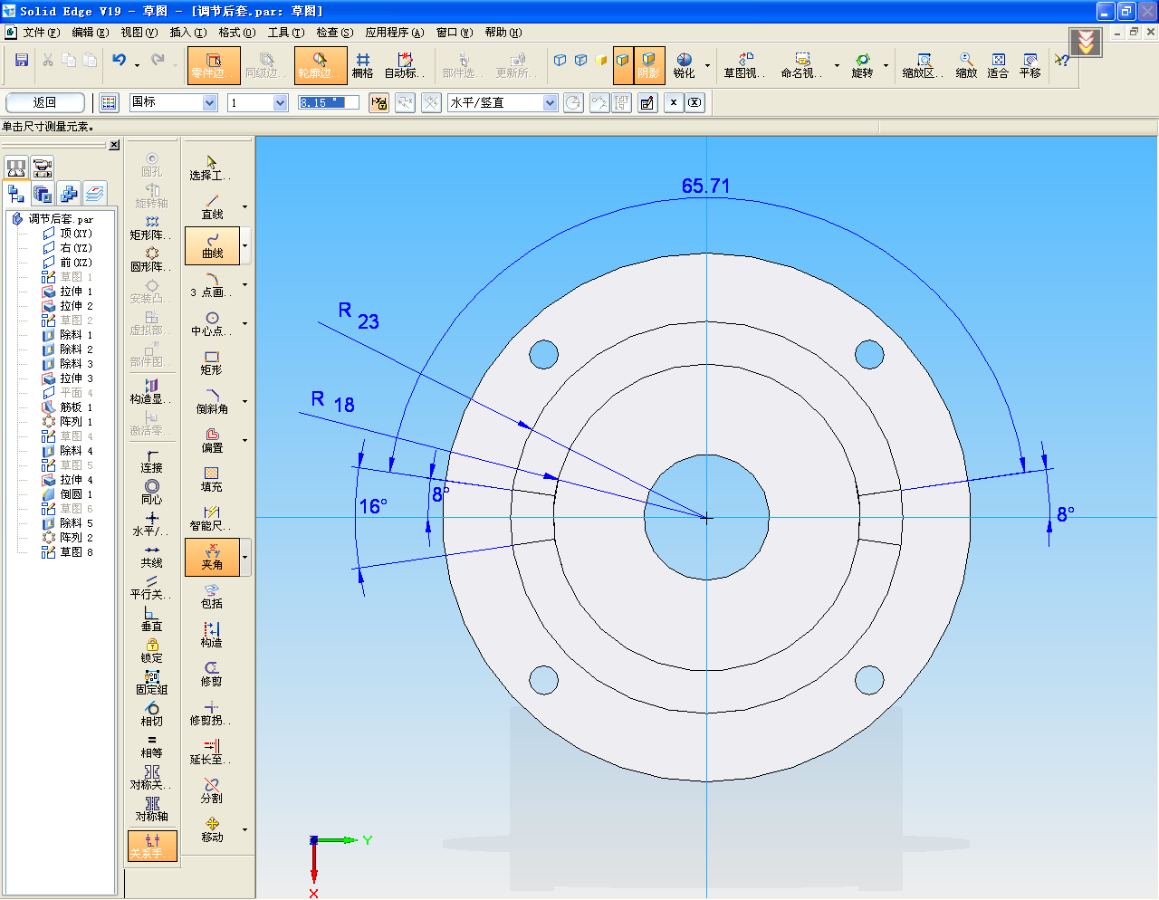Viewport: 1159px width, 900px height.
Task: Select the 智能尺 (Smart Dimension) tool
Action: [x=212, y=518]
